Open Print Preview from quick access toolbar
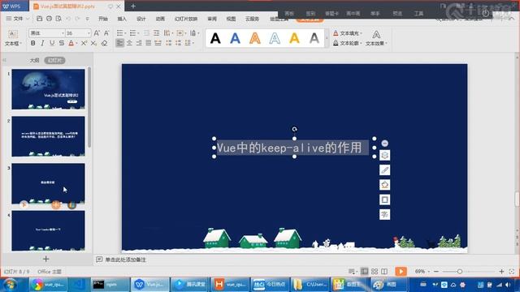Screen dimensions: 520x292 tap(58, 19)
